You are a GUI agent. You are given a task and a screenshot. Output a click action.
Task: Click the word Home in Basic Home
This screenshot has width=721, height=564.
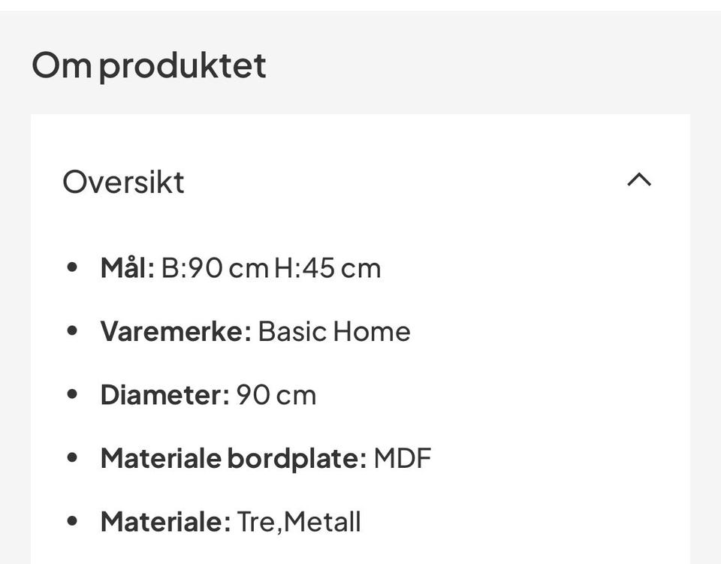[372, 331]
